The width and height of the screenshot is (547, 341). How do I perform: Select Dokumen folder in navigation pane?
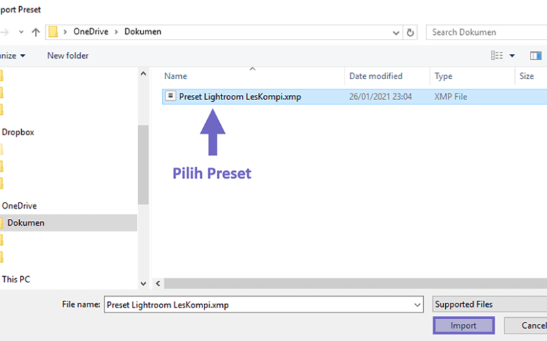68,223
